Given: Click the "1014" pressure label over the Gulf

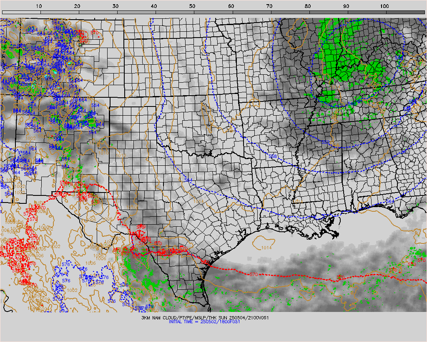Looking at the screenshot, I should pos(266,248).
